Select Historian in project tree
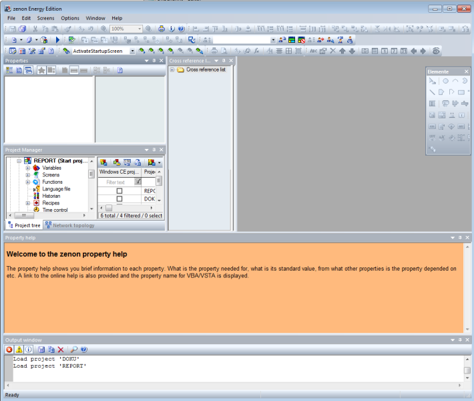The width and height of the screenshot is (474, 401). pos(51,196)
